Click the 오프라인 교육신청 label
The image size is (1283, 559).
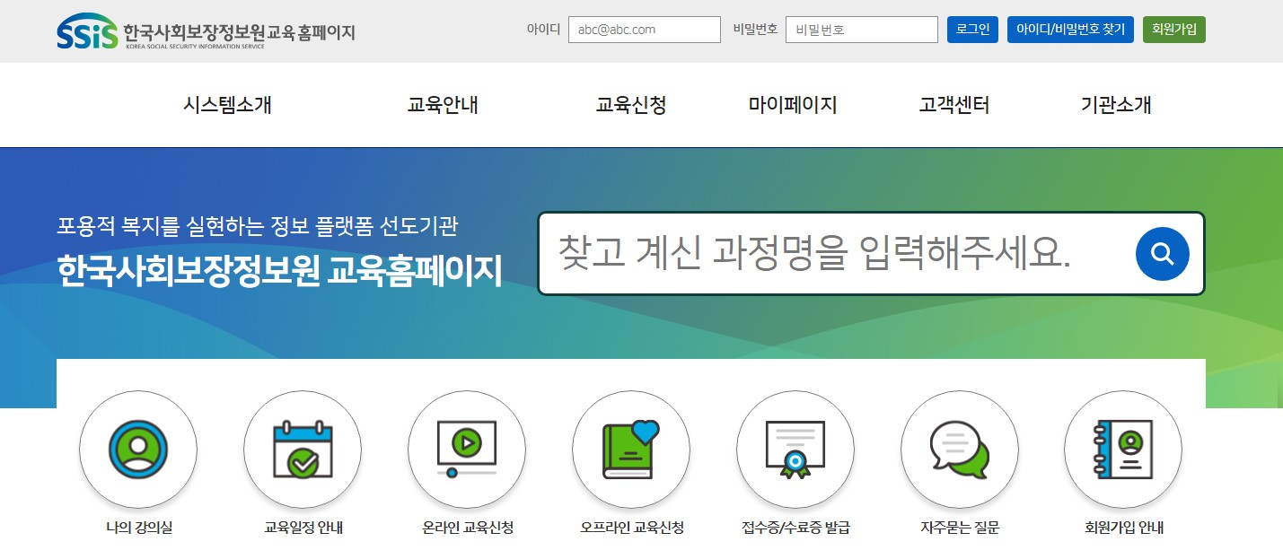tap(631, 528)
